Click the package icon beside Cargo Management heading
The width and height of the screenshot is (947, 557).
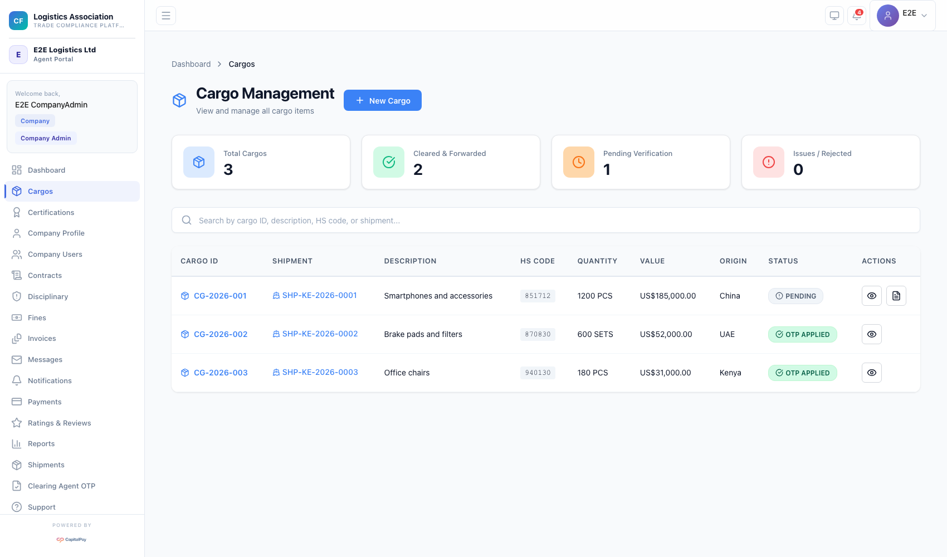179,100
